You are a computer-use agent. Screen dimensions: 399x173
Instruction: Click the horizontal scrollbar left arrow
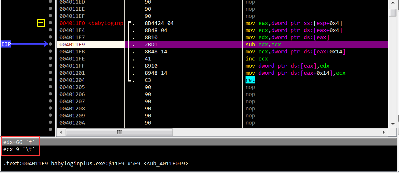(x=61, y=132)
